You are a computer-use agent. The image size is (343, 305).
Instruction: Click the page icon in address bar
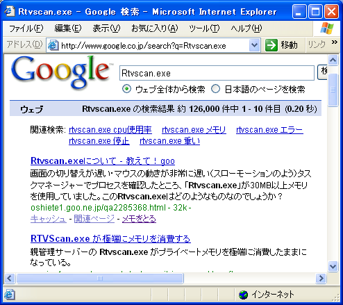tap(53, 45)
